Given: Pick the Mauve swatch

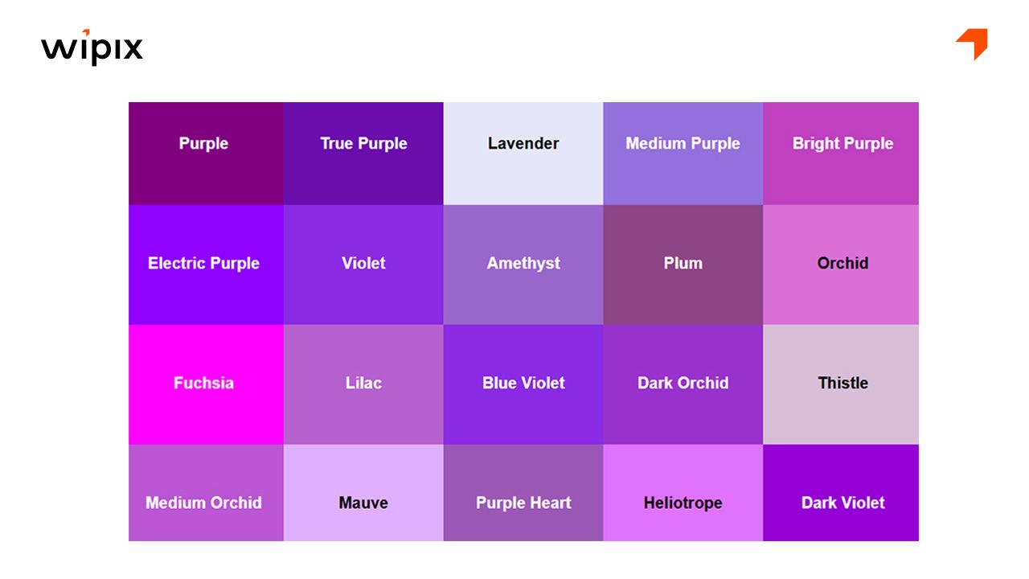Looking at the screenshot, I should coord(363,493).
